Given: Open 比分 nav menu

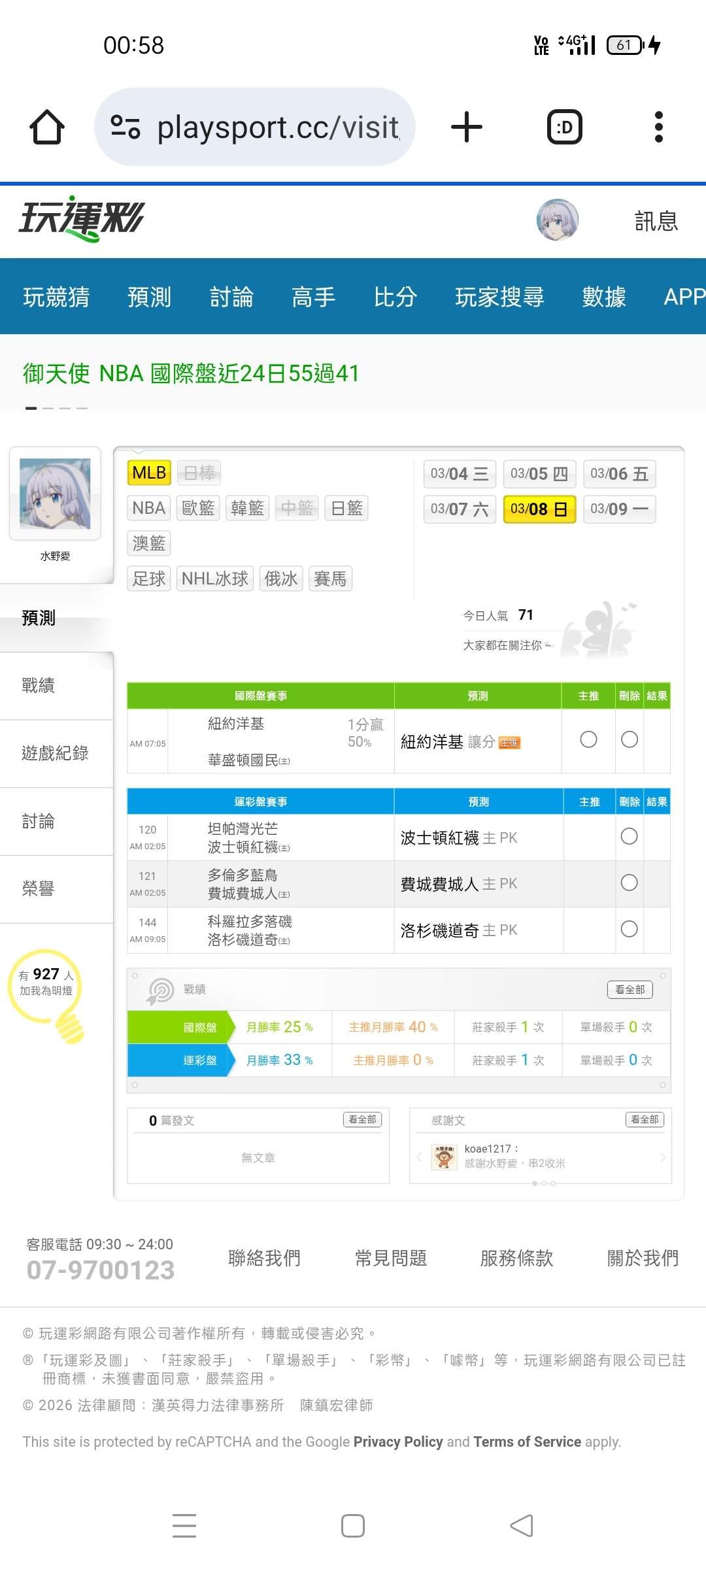Looking at the screenshot, I should (x=395, y=297).
